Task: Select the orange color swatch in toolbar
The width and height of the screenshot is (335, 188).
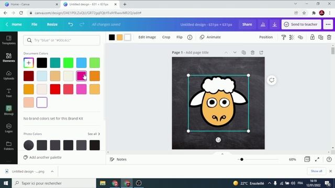Action: click(x=120, y=37)
